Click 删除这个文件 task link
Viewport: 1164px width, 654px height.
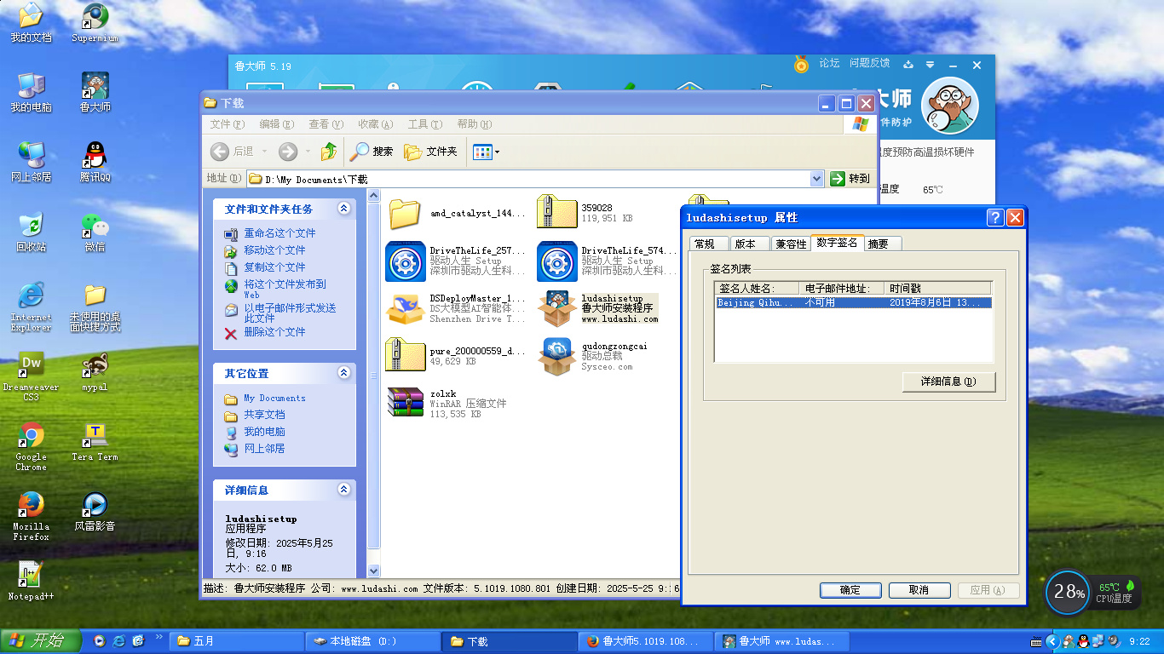[x=274, y=332]
